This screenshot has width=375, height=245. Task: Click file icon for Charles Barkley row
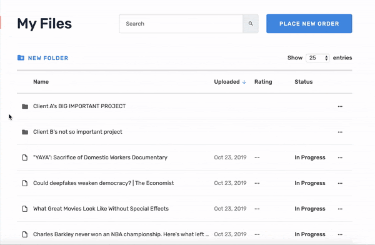(x=24, y=234)
